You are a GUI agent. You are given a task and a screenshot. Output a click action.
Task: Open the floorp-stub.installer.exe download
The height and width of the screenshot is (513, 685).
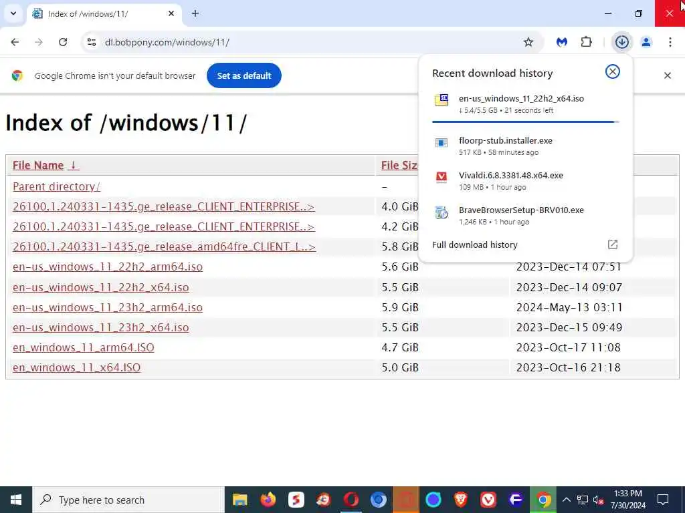525,146
